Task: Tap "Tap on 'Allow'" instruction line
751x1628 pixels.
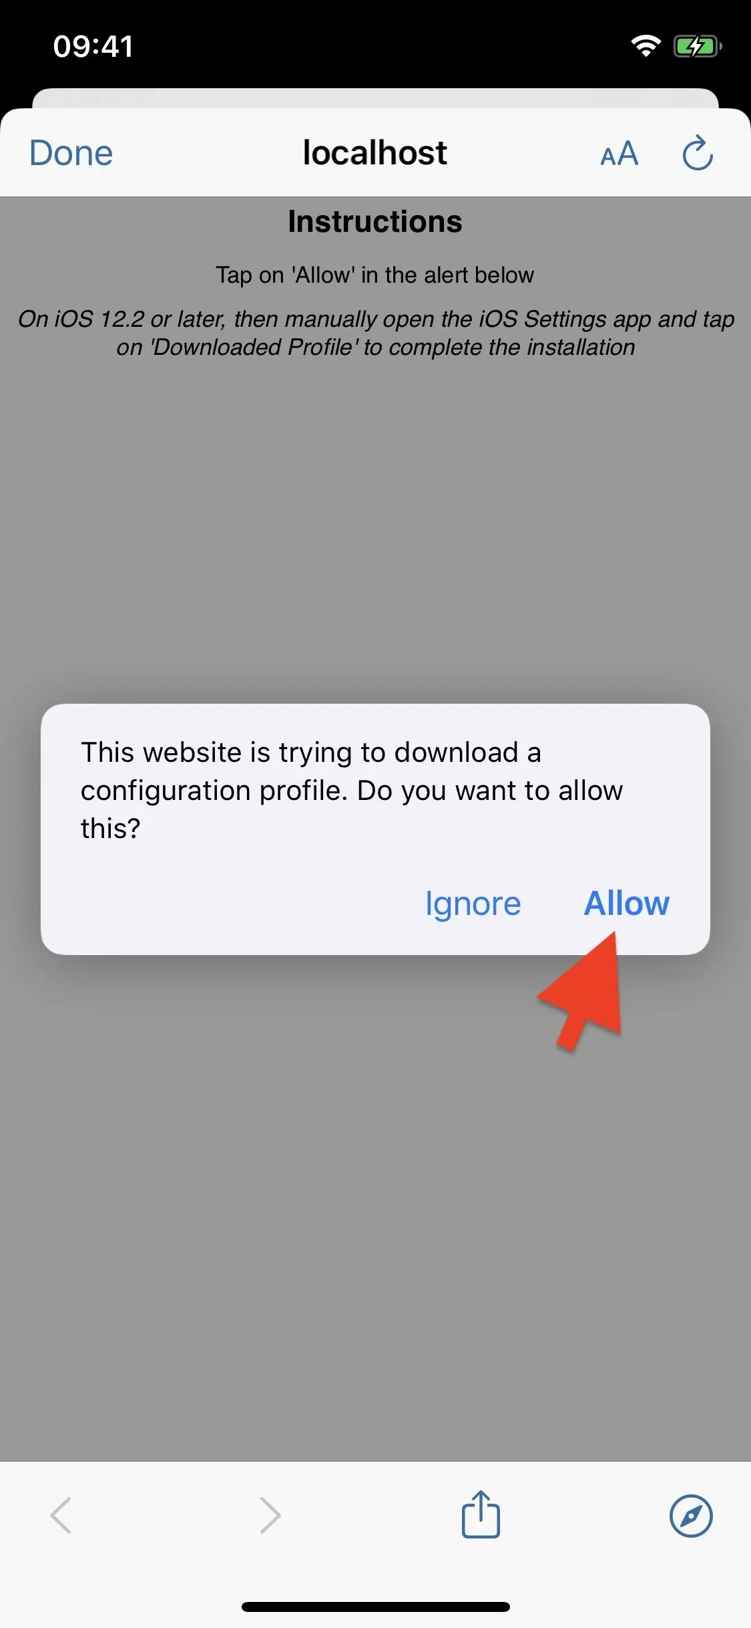Action: click(x=374, y=275)
